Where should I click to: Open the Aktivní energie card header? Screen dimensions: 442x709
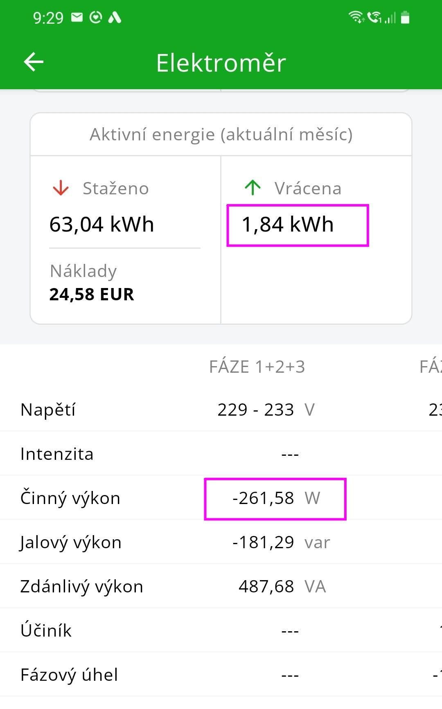pyautogui.click(x=221, y=135)
